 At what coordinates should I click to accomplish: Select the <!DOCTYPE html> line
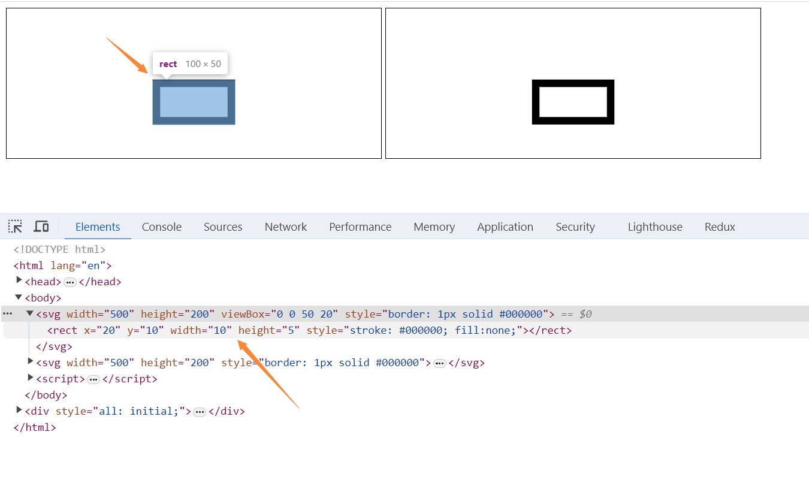coord(59,249)
